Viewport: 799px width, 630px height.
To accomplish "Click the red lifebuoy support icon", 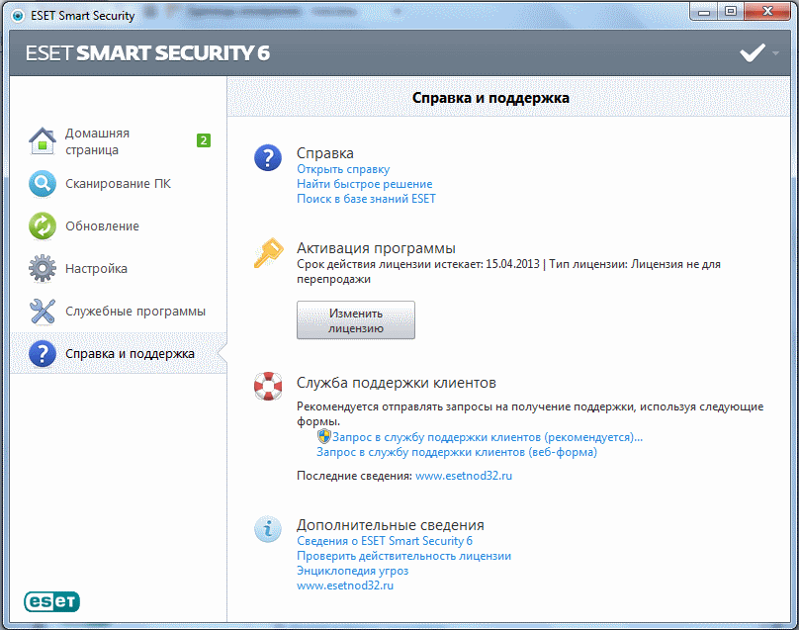I will (x=268, y=387).
